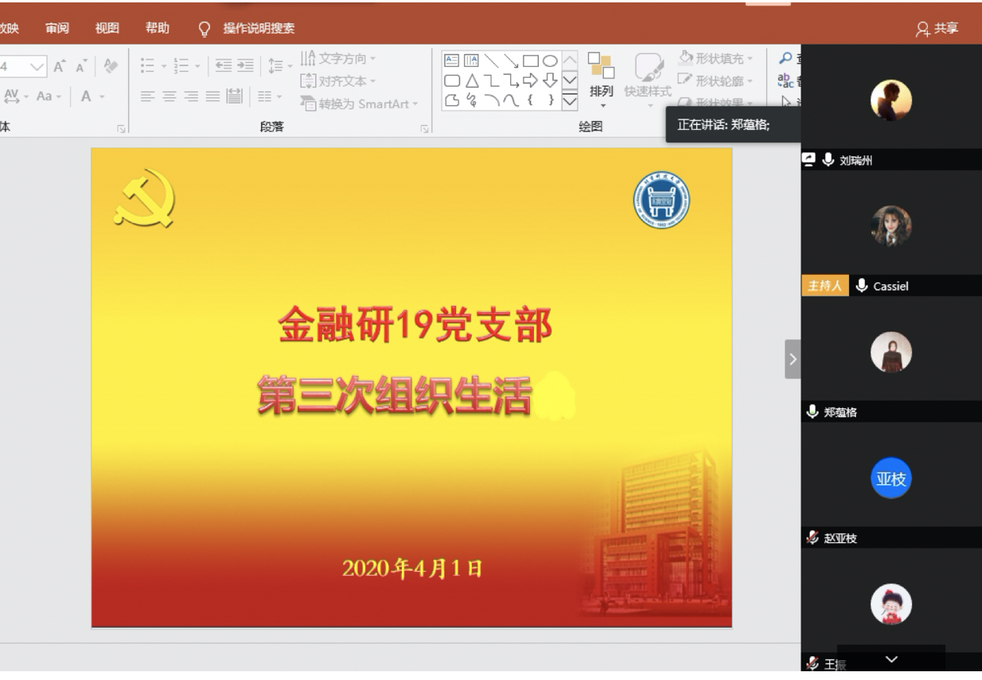Toggle 郑蕴格's active microphone icon
This screenshot has width=982, height=680.
[812, 412]
